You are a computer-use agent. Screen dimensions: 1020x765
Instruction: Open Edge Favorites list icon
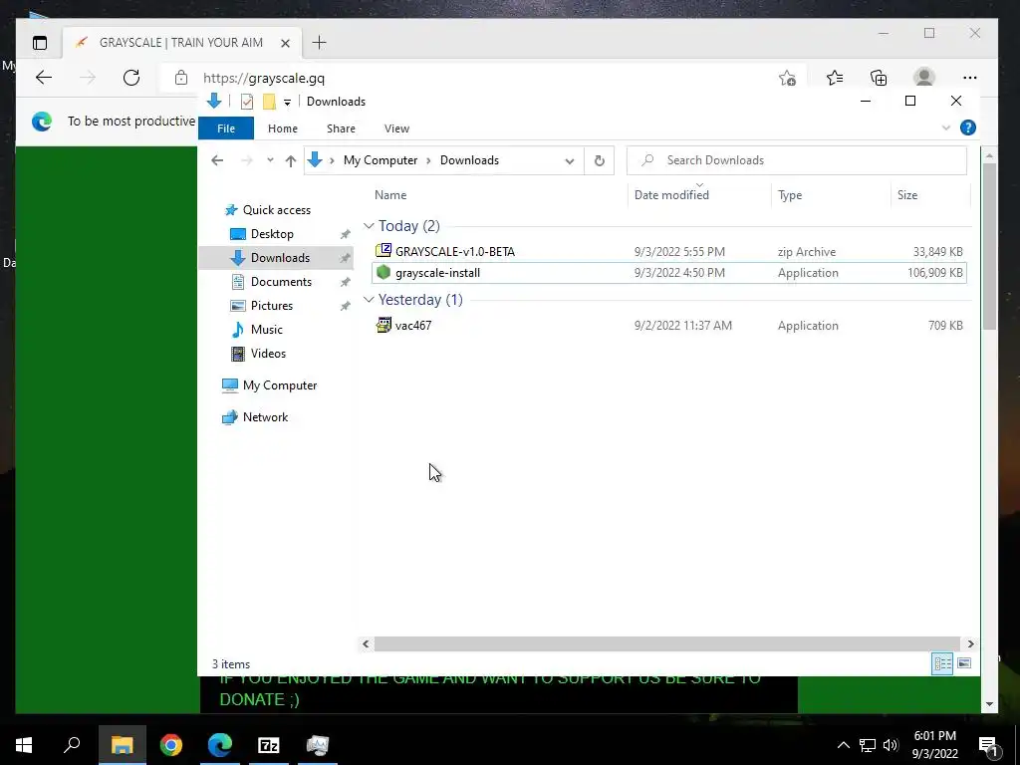[x=835, y=78]
